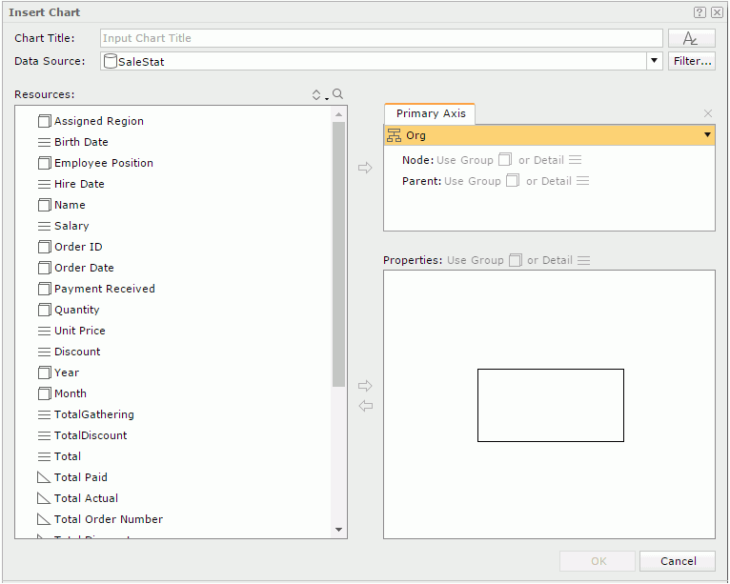This screenshot has width=730, height=584.
Task: Toggle Node Detail icon
Action: [575, 160]
